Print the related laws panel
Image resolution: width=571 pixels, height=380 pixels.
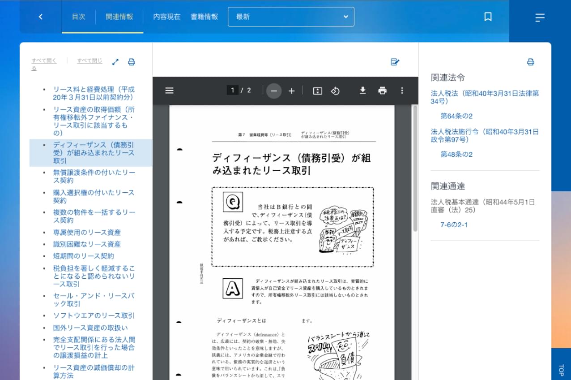[x=531, y=62]
